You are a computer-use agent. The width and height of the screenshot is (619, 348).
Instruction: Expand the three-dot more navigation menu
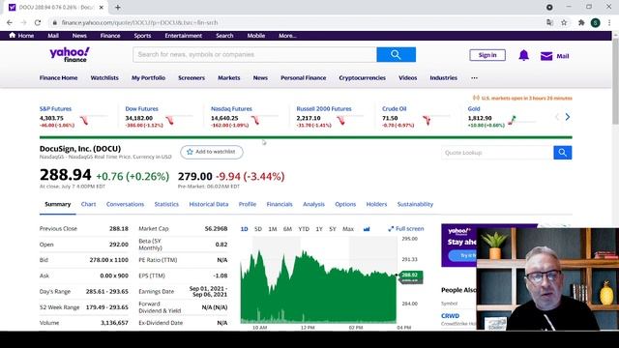coord(474,78)
